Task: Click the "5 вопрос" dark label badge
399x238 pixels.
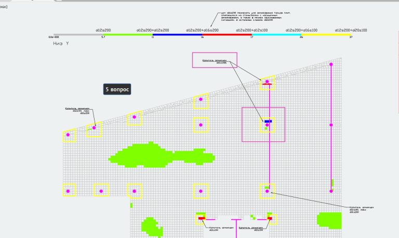Action: pyautogui.click(x=117, y=89)
